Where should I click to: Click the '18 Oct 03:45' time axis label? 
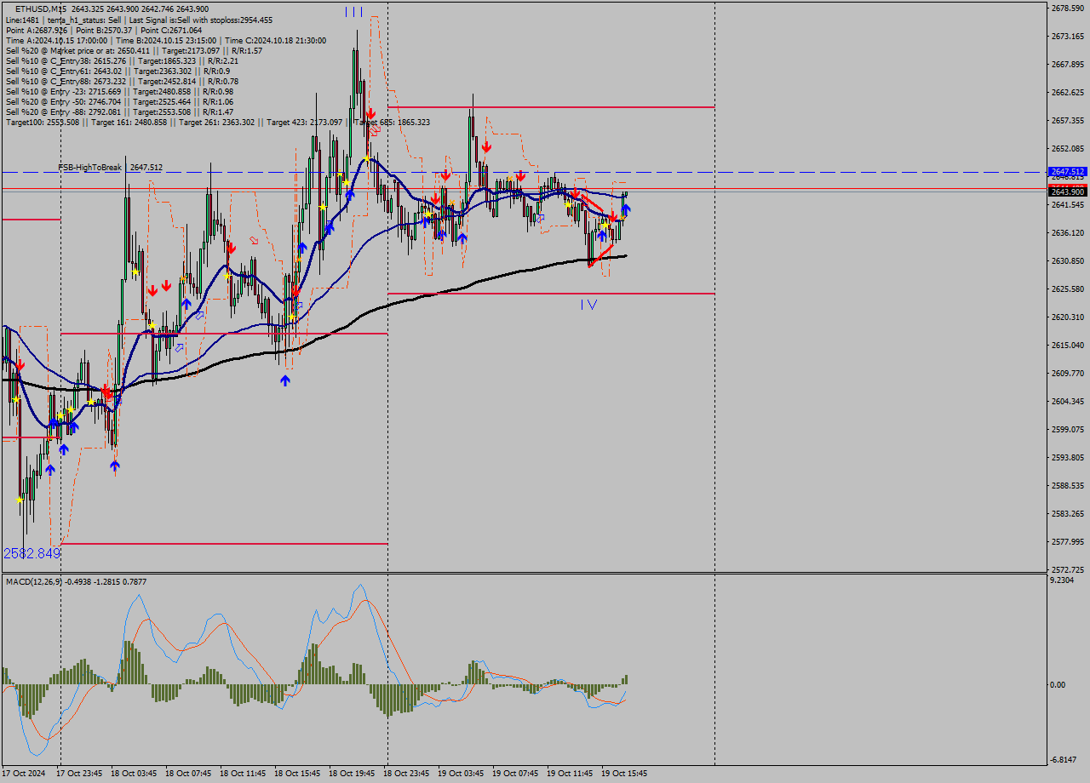pos(135,774)
